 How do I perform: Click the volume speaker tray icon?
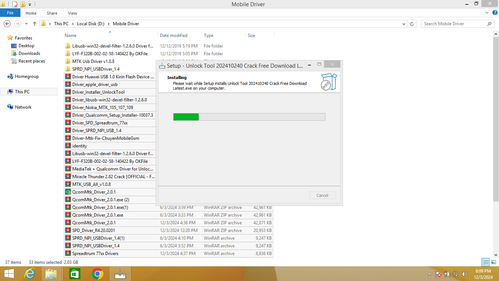tap(465, 274)
